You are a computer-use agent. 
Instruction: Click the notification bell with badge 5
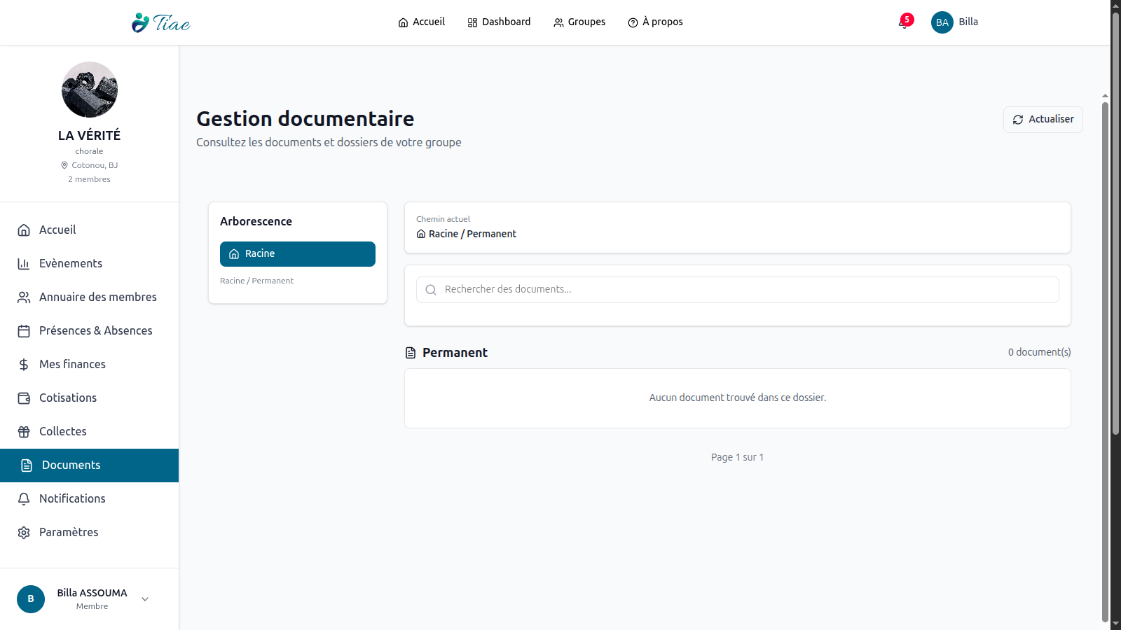pos(905,22)
